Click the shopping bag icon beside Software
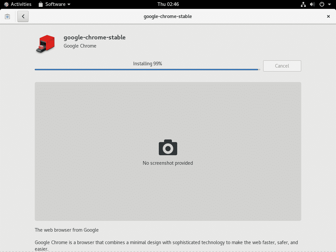 pos(41,4)
